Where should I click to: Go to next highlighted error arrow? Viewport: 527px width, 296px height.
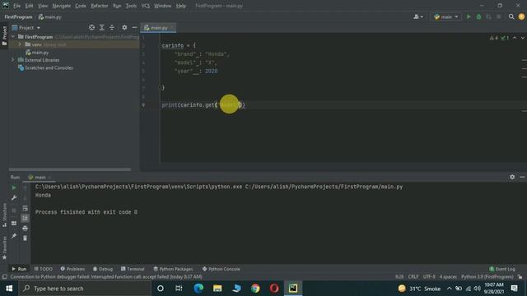coord(523,38)
